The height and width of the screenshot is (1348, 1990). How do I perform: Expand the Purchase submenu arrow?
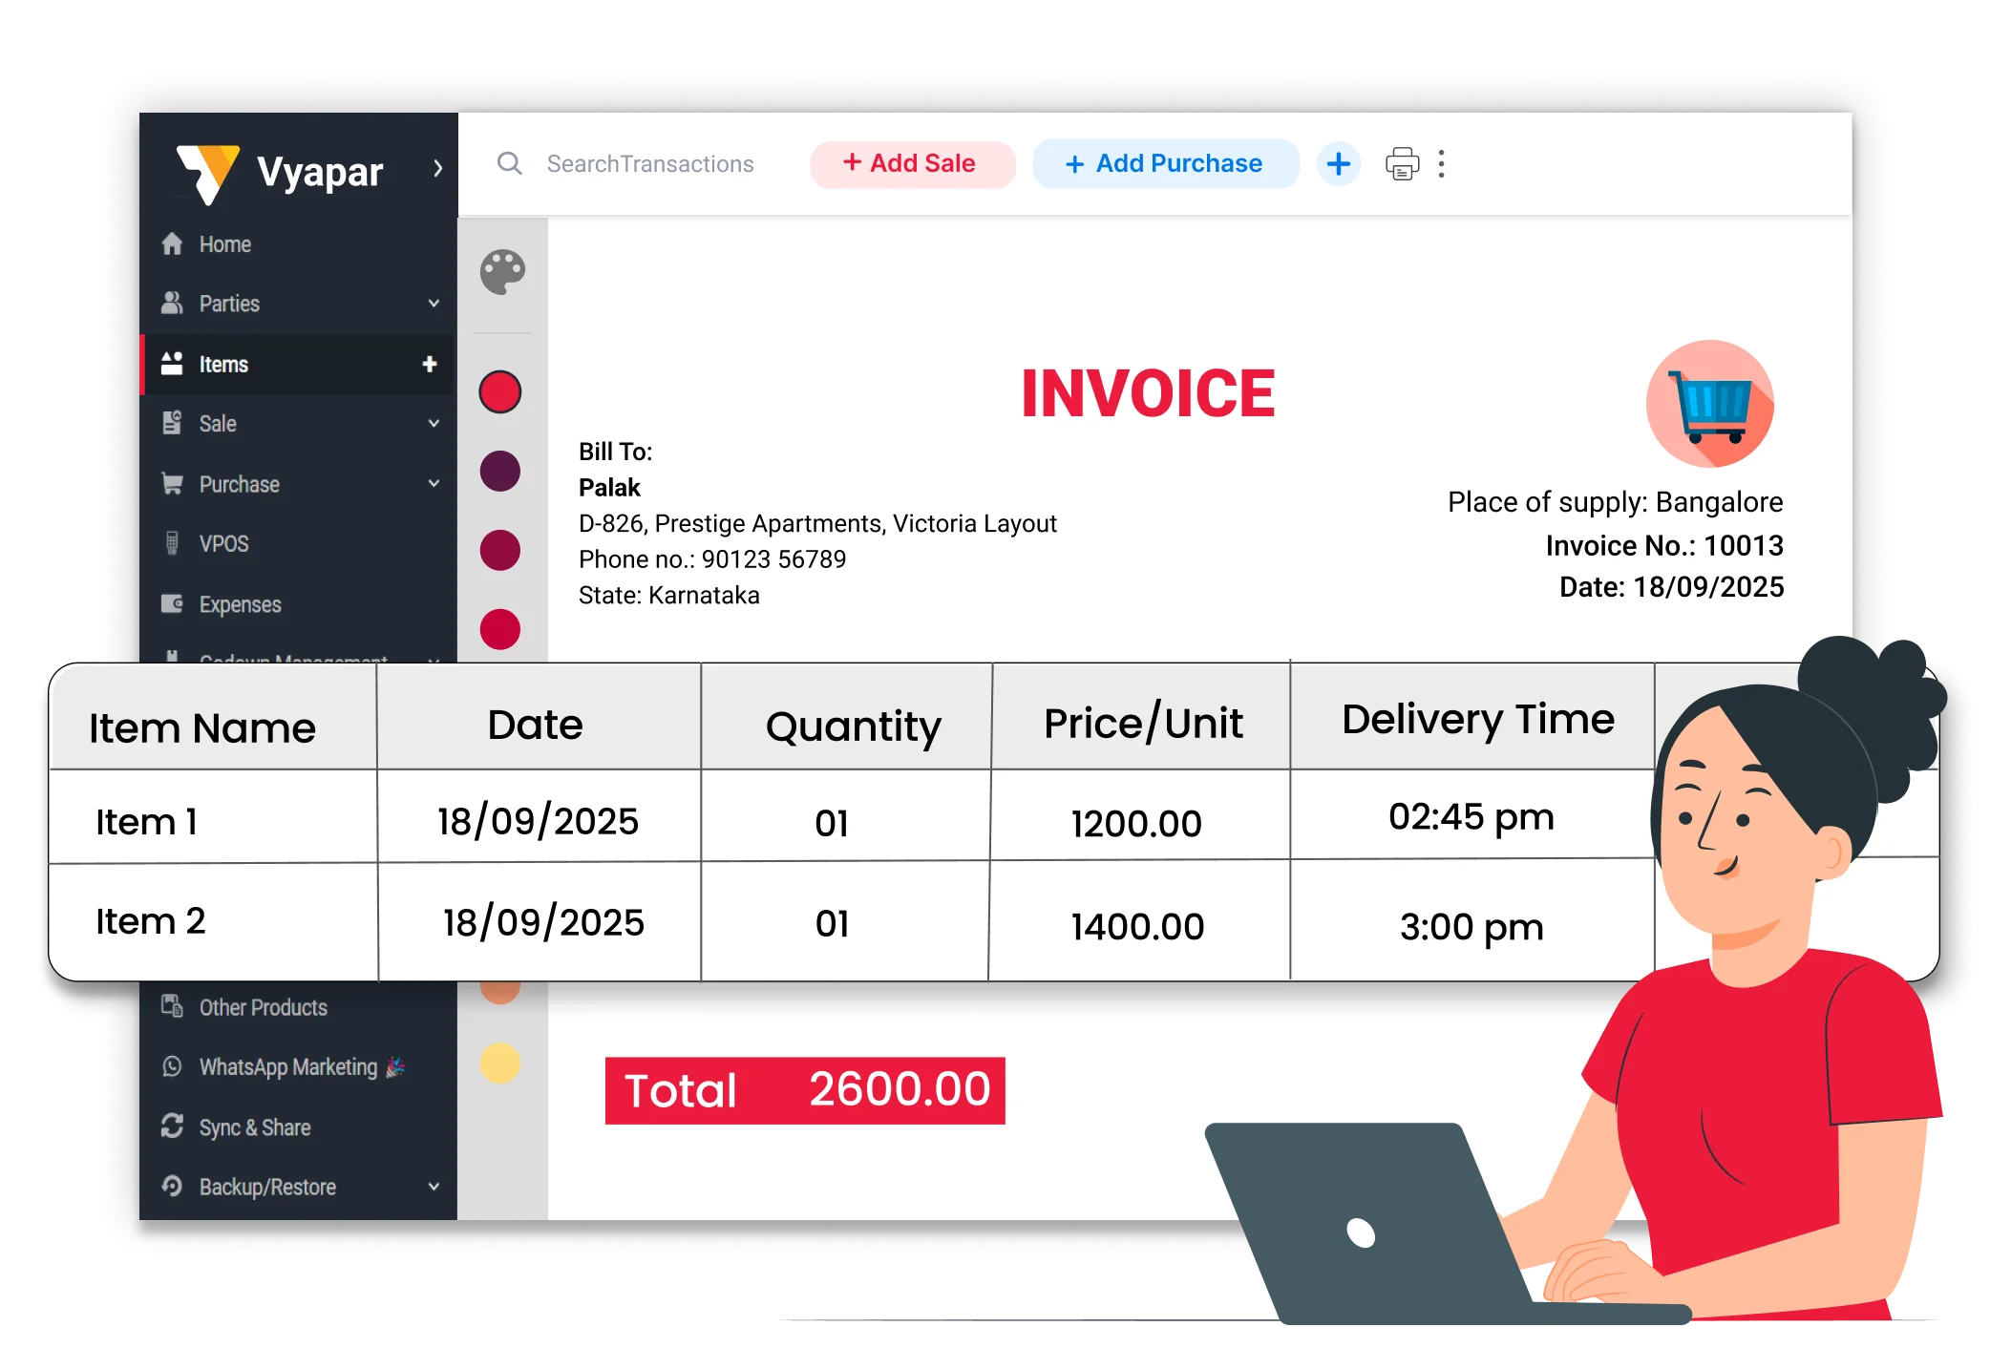(x=434, y=483)
